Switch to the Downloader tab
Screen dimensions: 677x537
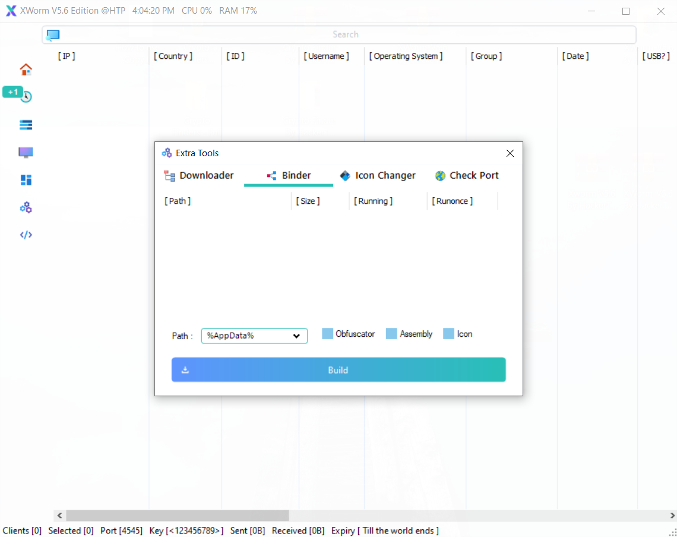click(199, 176)
